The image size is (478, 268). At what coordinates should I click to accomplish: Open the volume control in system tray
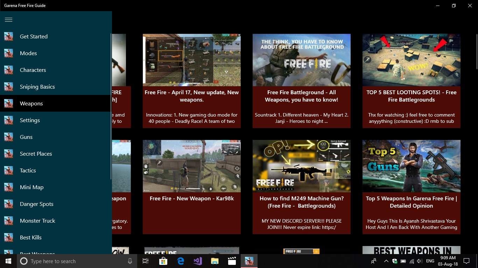420,261
